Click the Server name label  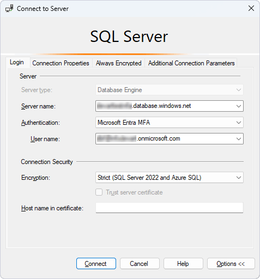[38, 106]
